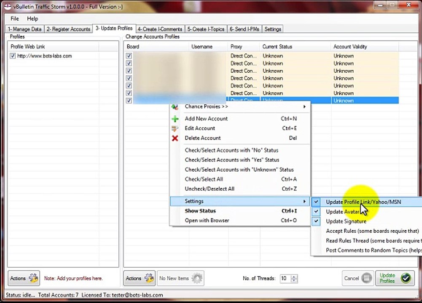Switch to the 4- Create I-Comments tab
This screenshot has width=422, height=303.
click(160, 29)
